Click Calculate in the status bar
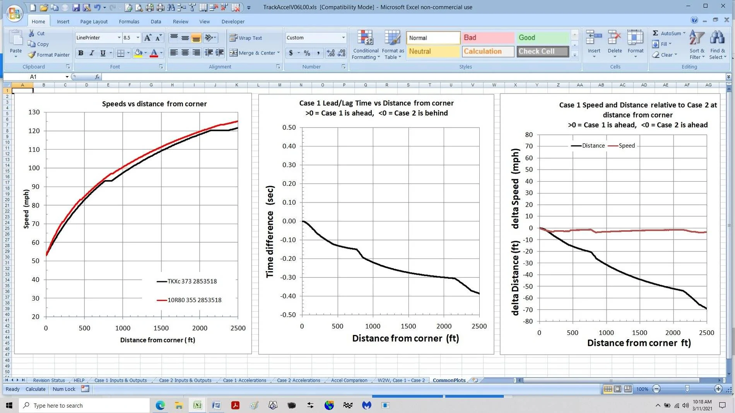 coord(36,389)
